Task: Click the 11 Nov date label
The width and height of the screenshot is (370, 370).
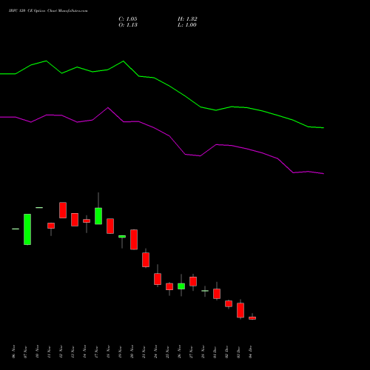Action: 49,351
